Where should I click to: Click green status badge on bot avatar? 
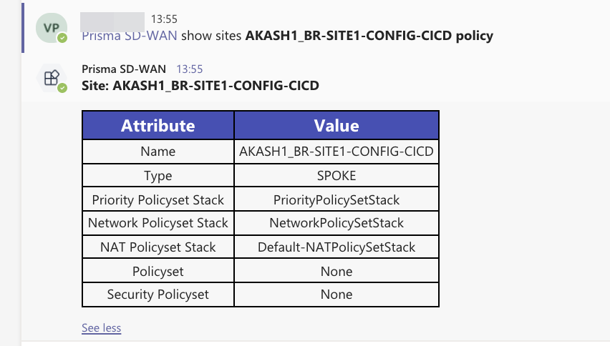(62, 88)
